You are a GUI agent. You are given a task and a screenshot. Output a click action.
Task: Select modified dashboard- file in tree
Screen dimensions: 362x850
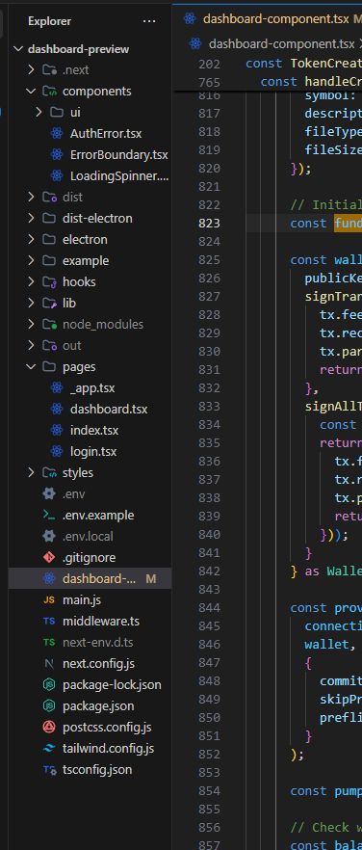90,578
